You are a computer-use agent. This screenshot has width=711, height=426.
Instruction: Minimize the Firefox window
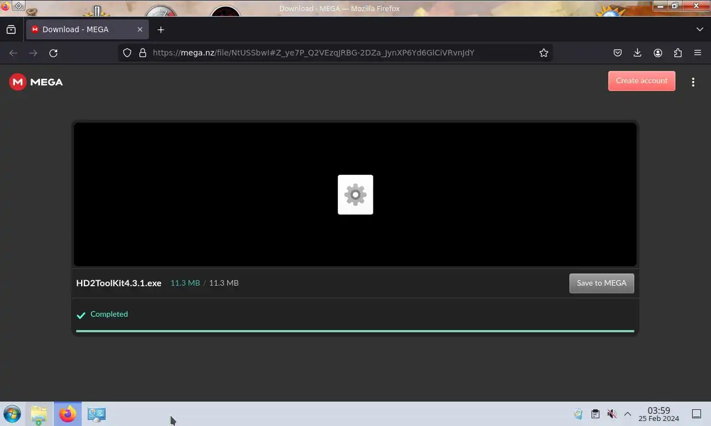pyautogui.click(x=660, y=6)
